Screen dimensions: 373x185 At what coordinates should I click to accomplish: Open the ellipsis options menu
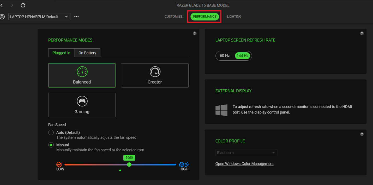tap(76, 16)
